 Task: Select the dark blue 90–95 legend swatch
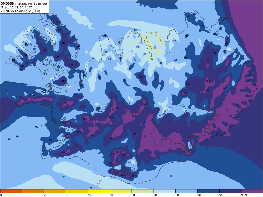pyautogui.click(x=208, y=191)
